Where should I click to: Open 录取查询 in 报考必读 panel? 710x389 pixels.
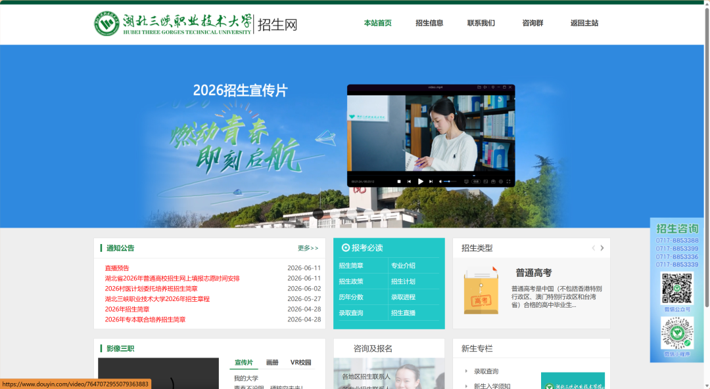[x=351, y=313]
